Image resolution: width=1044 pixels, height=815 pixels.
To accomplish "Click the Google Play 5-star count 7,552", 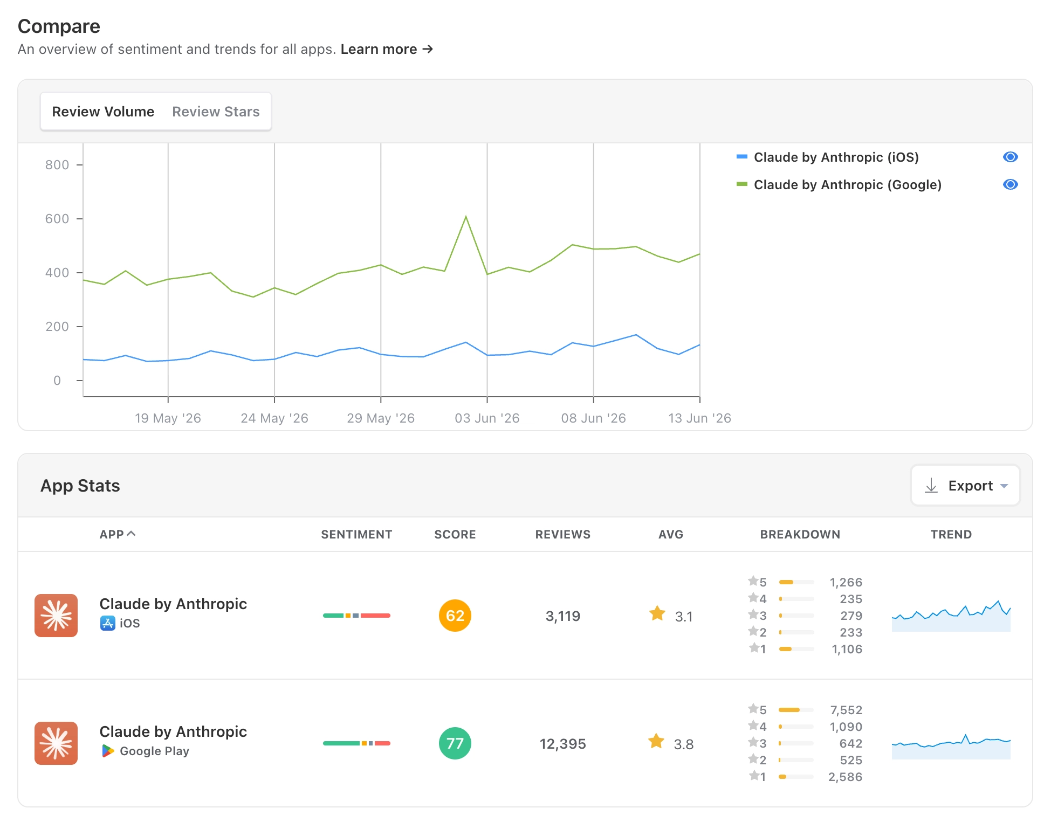I will point(846,710).
